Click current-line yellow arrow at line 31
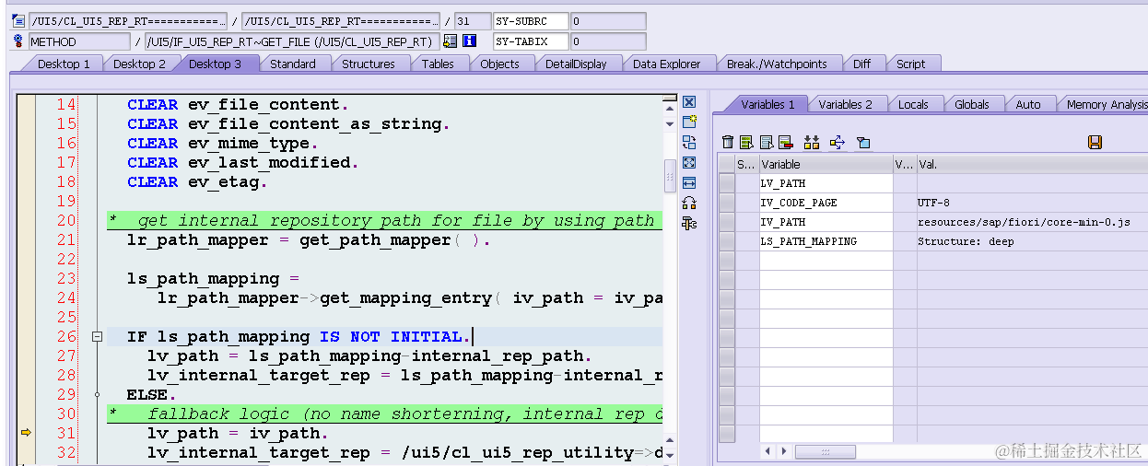 (26, 433)
